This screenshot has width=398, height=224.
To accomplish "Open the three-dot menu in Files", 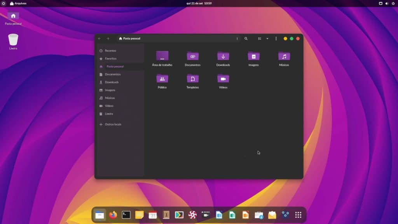I will [x=276, y=38].
